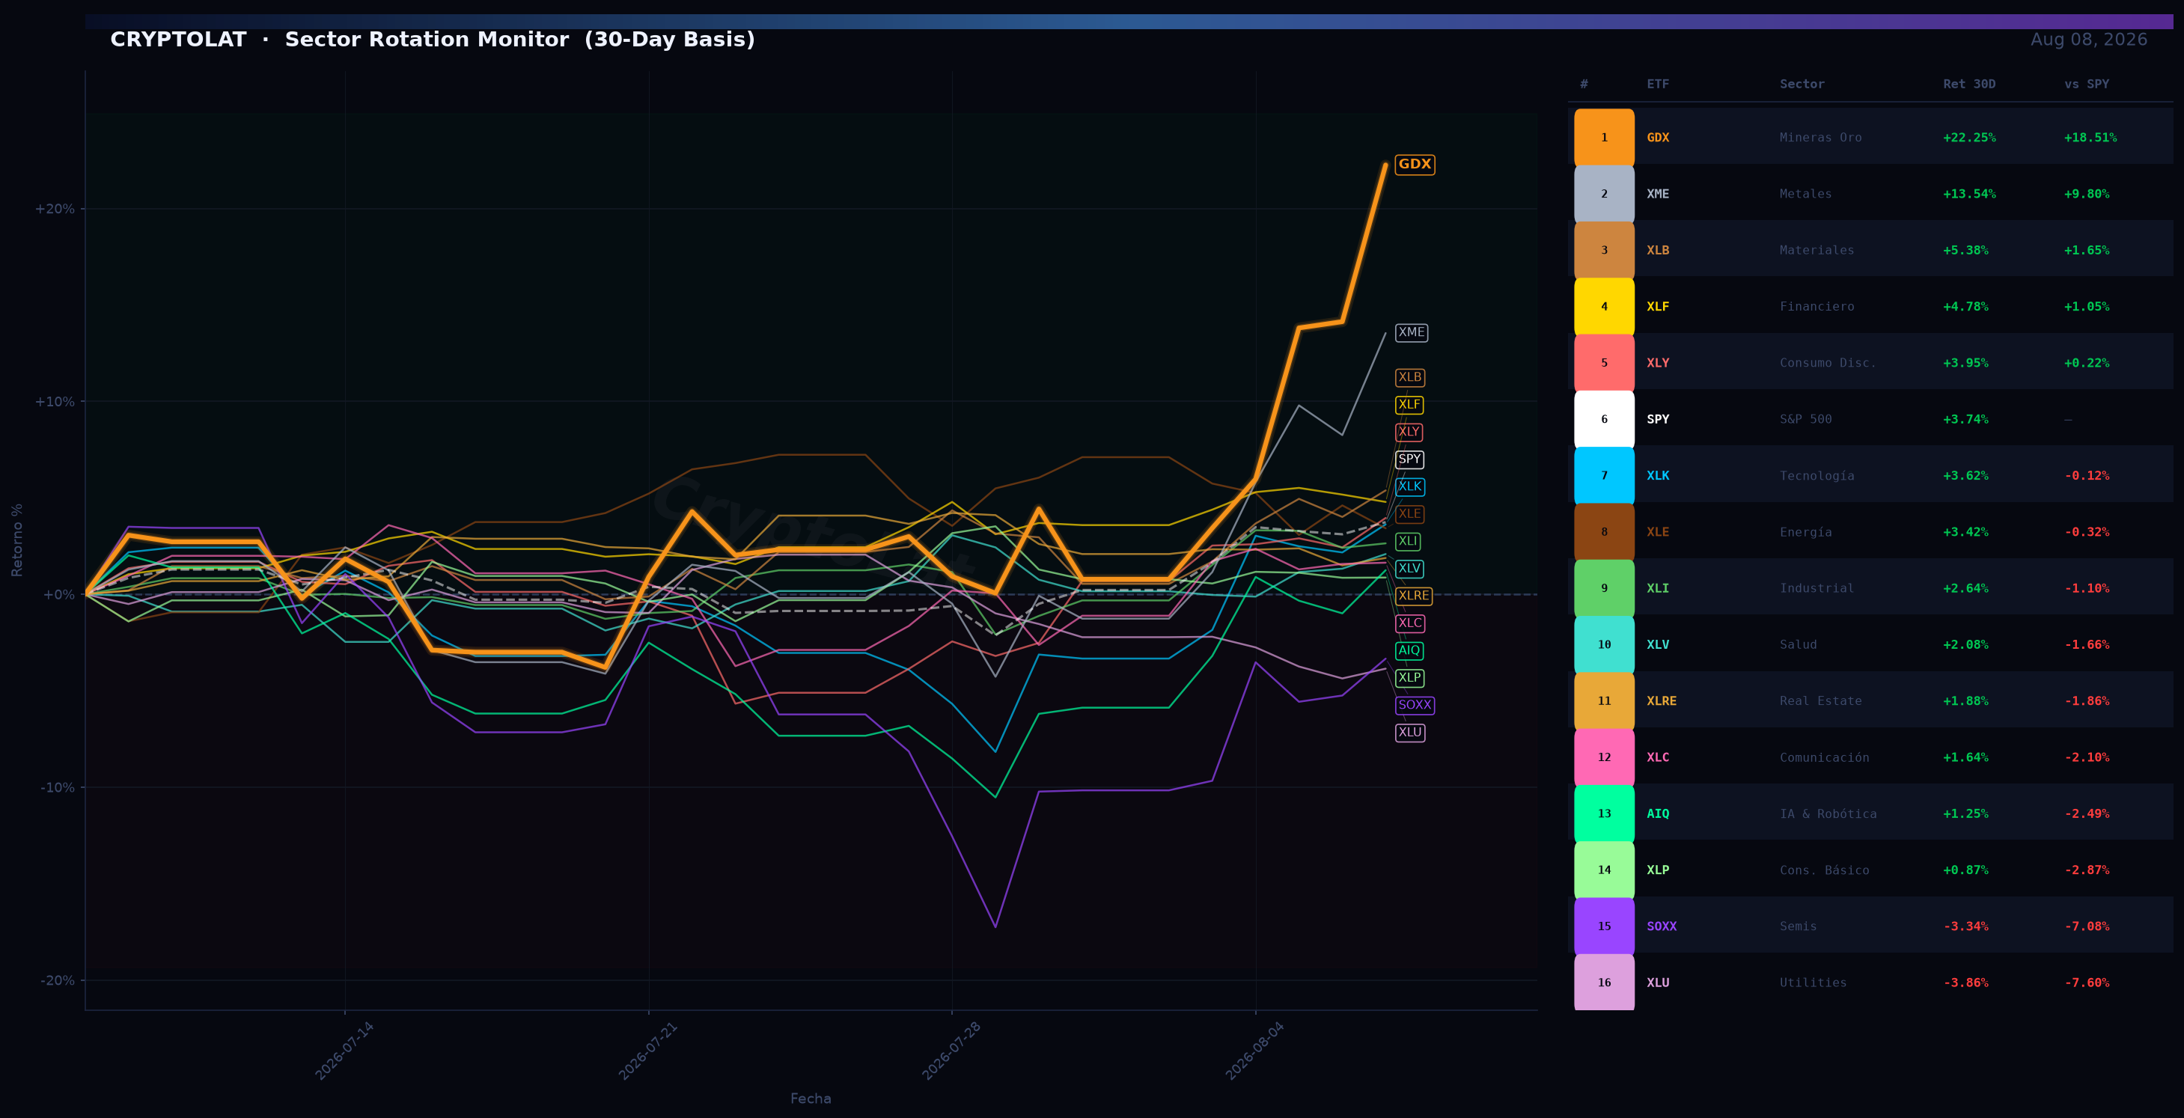This screenshot has width=2184, height=1118.
Task: Click the '+9.80%' vs SPY value
Action: (2087, 194)
